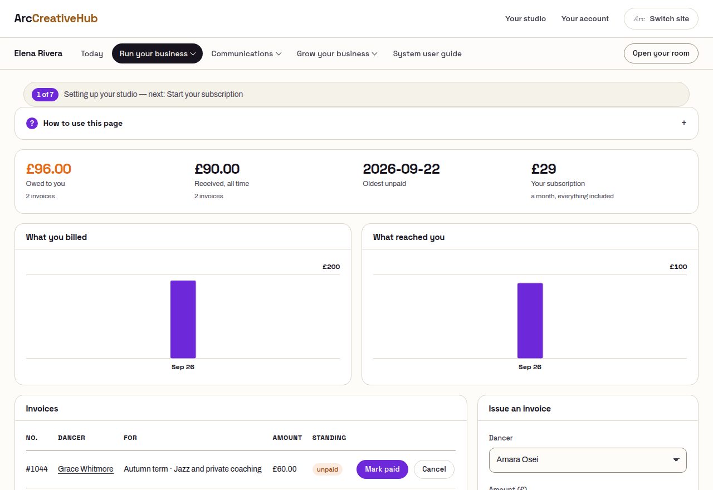Click the ArcCreativeHub logo
This screenshot has height=490, width=713.
[x=56, y=18]
